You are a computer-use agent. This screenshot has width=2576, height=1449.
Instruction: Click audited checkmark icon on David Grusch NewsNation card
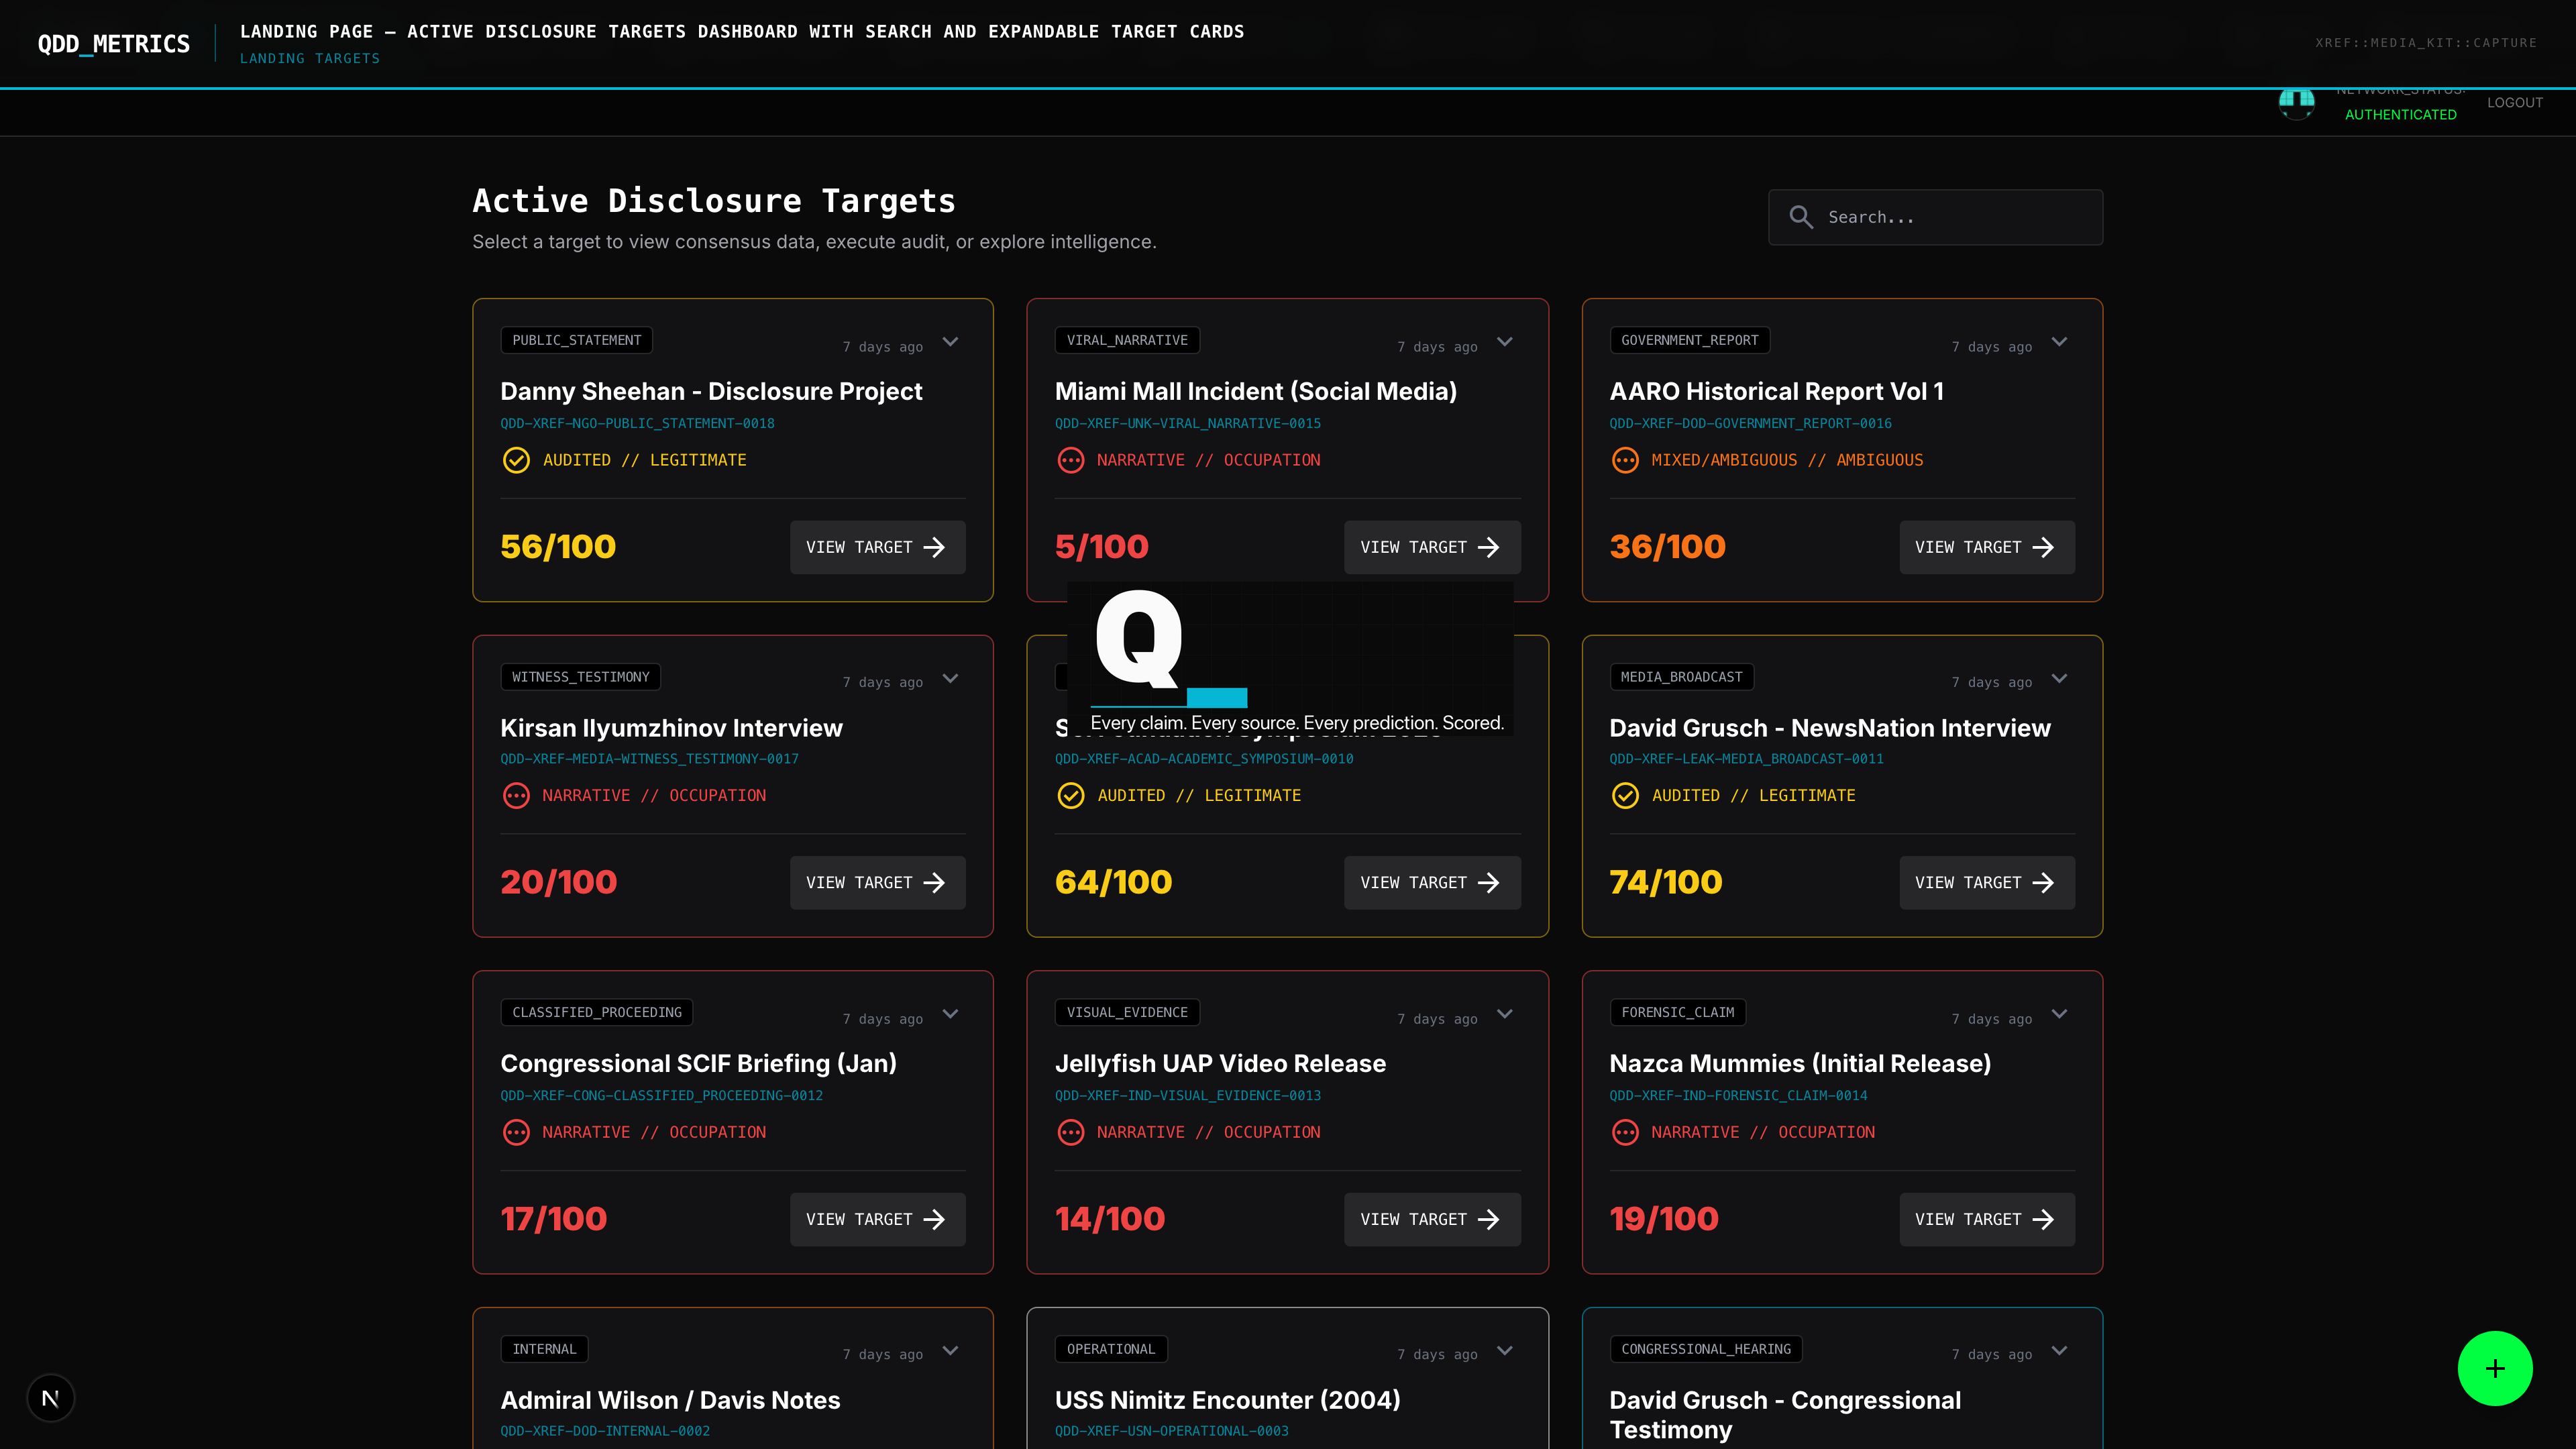[x=1625, y=795]
